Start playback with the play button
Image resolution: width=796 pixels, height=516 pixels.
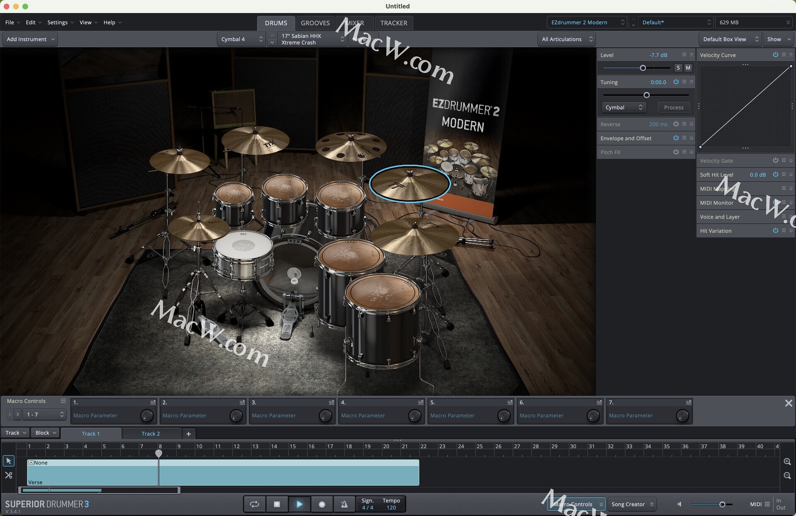point(299,504)
